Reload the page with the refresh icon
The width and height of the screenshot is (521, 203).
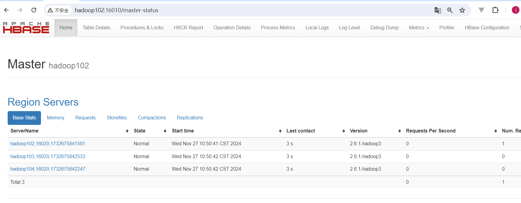click(34, 10)
